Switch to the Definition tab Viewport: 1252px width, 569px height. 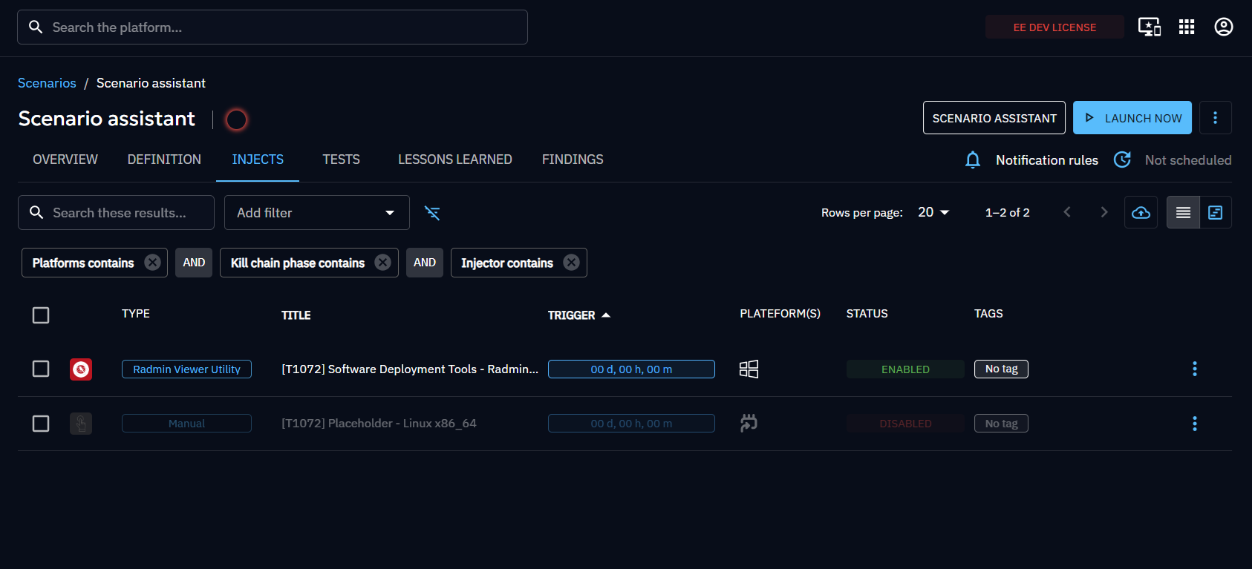(x=164, y=159)
